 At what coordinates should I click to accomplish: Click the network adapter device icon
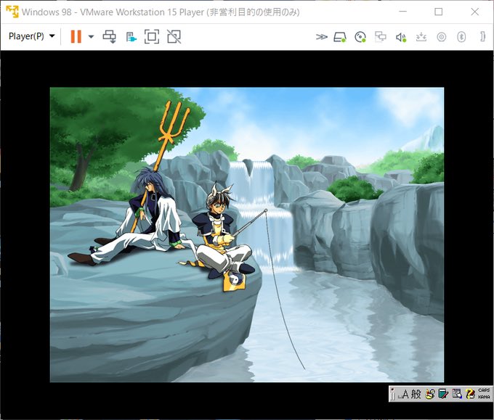(x=380, y=37)
